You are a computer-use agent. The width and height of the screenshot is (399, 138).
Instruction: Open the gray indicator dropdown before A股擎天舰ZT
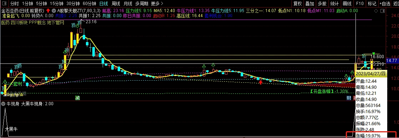tap(54, 11)
